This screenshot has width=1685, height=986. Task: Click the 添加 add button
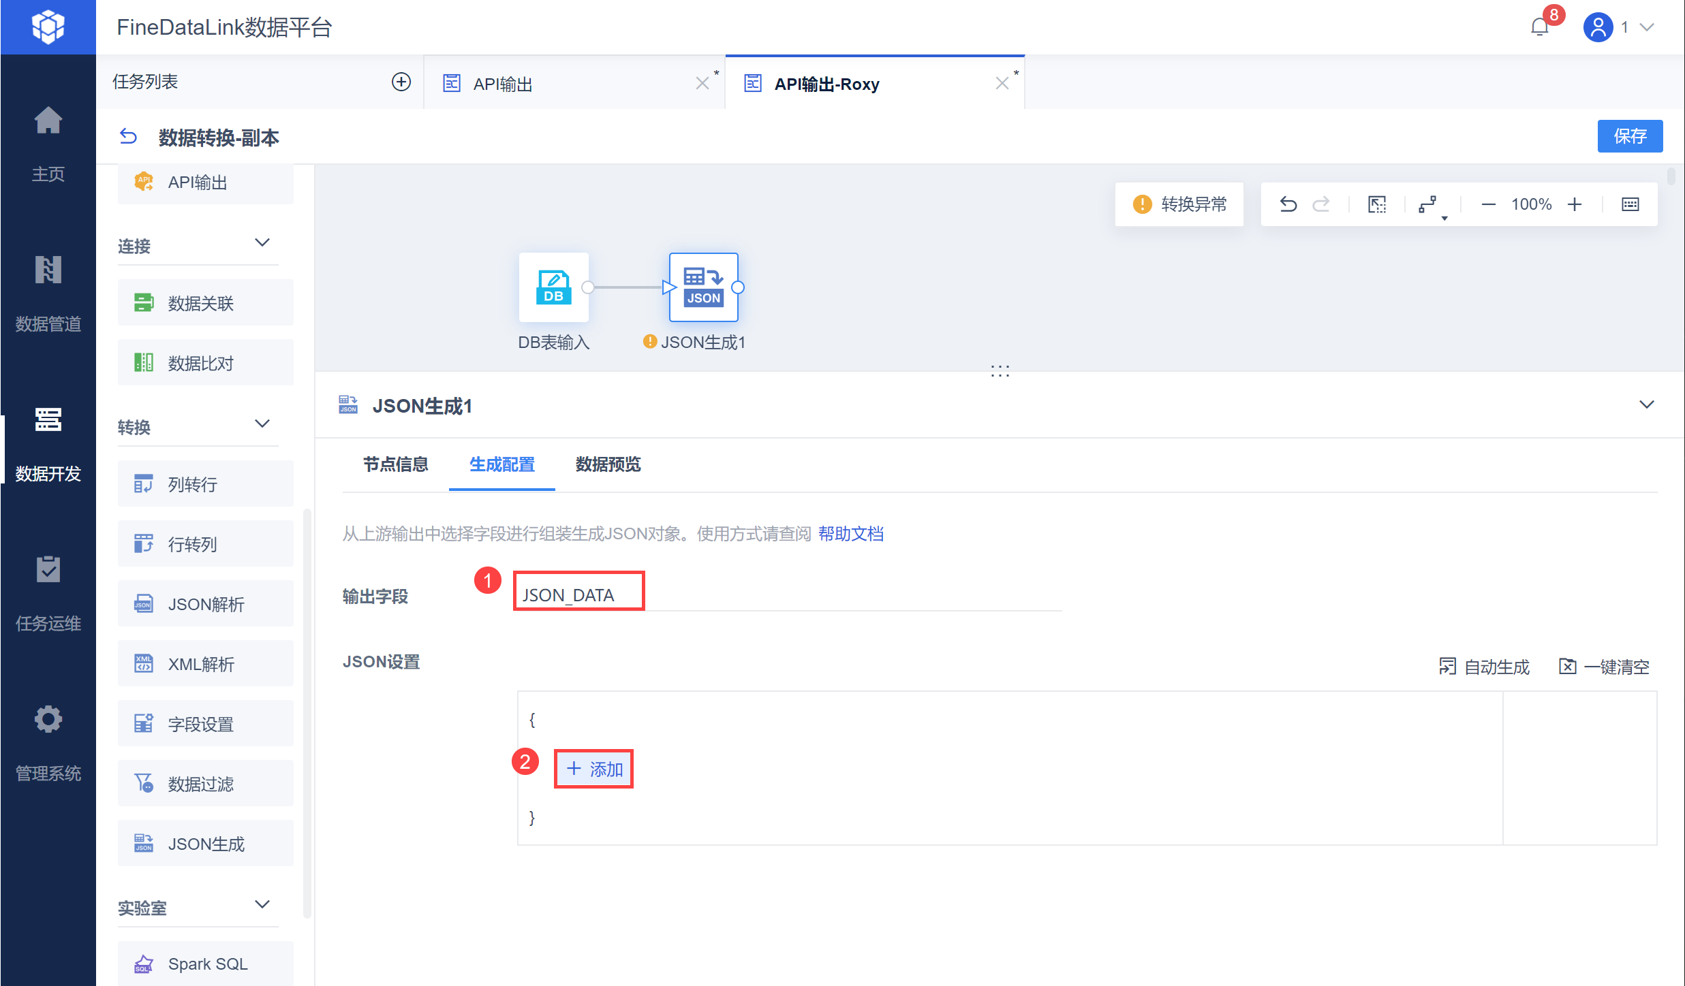point(595,769)
